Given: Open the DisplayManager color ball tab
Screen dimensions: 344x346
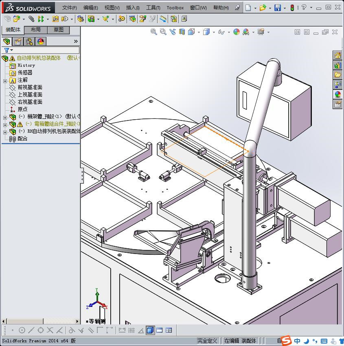Looking at the screenshot, I should [x=40, y=42].
